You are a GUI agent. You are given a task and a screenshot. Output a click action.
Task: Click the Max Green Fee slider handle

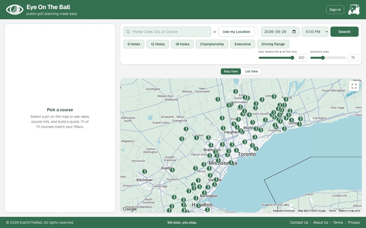(292, 58)
